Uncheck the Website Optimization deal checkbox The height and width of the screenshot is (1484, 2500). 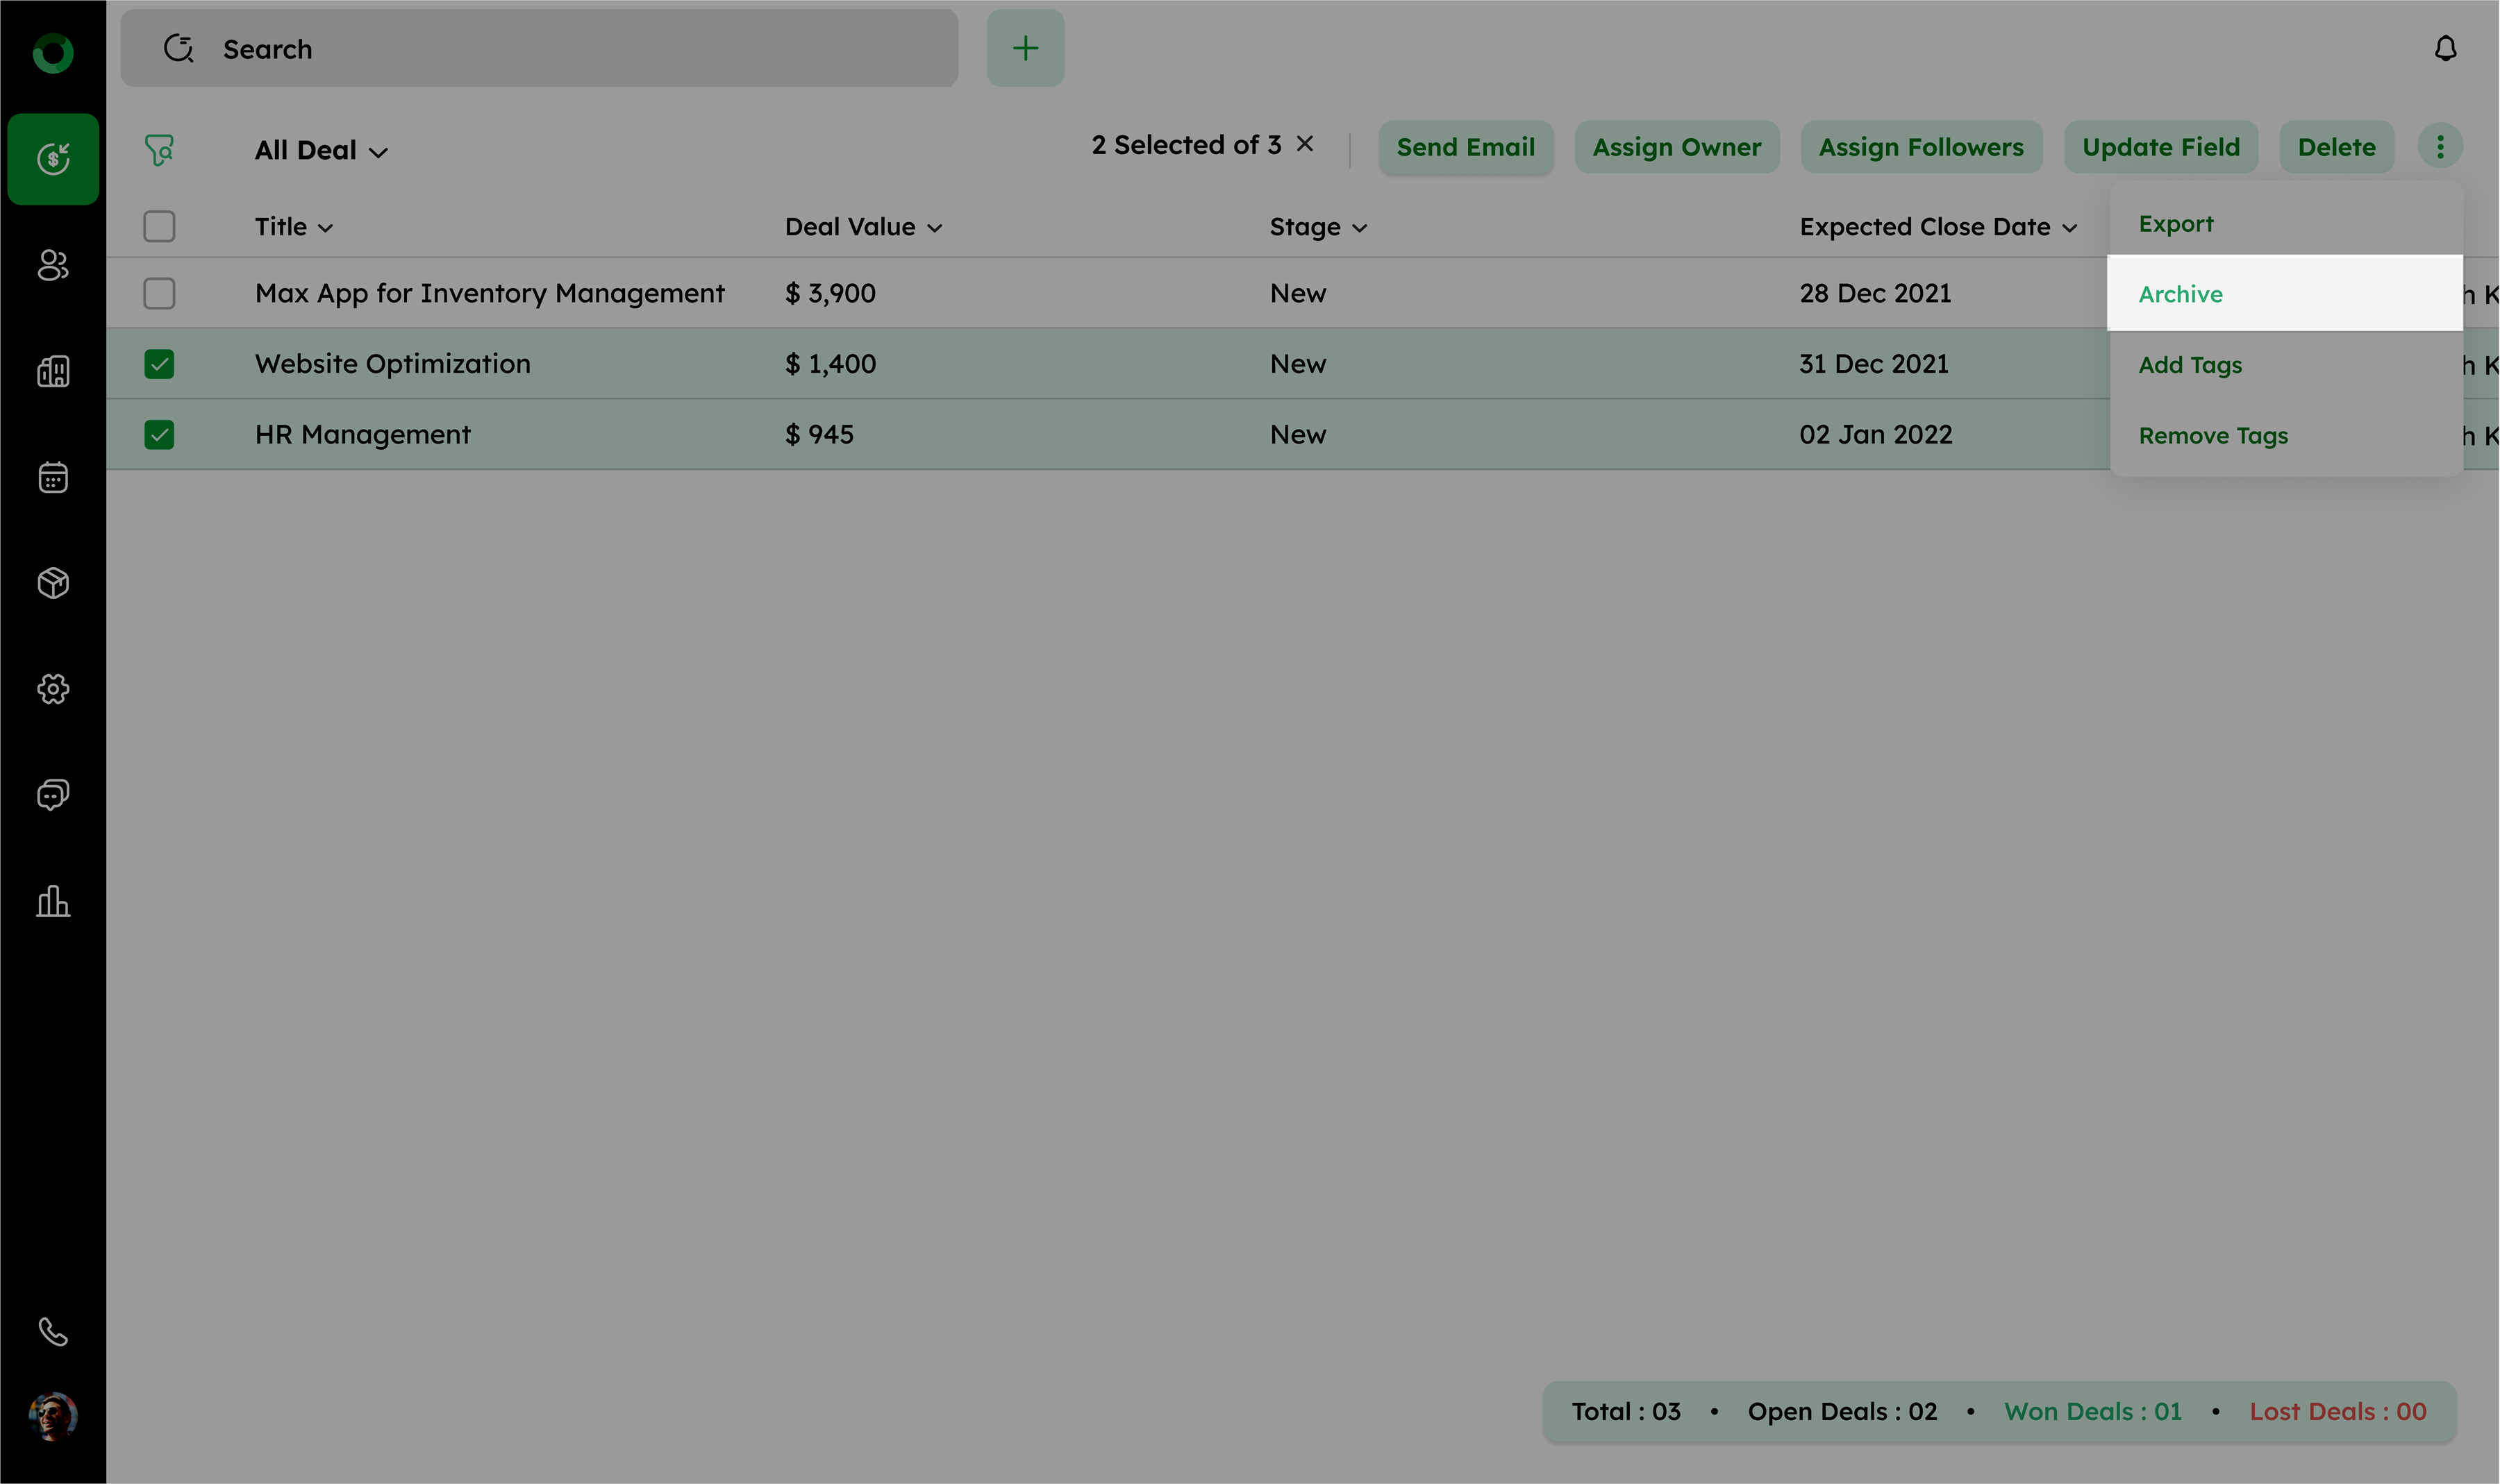click(x=159, y=364)
